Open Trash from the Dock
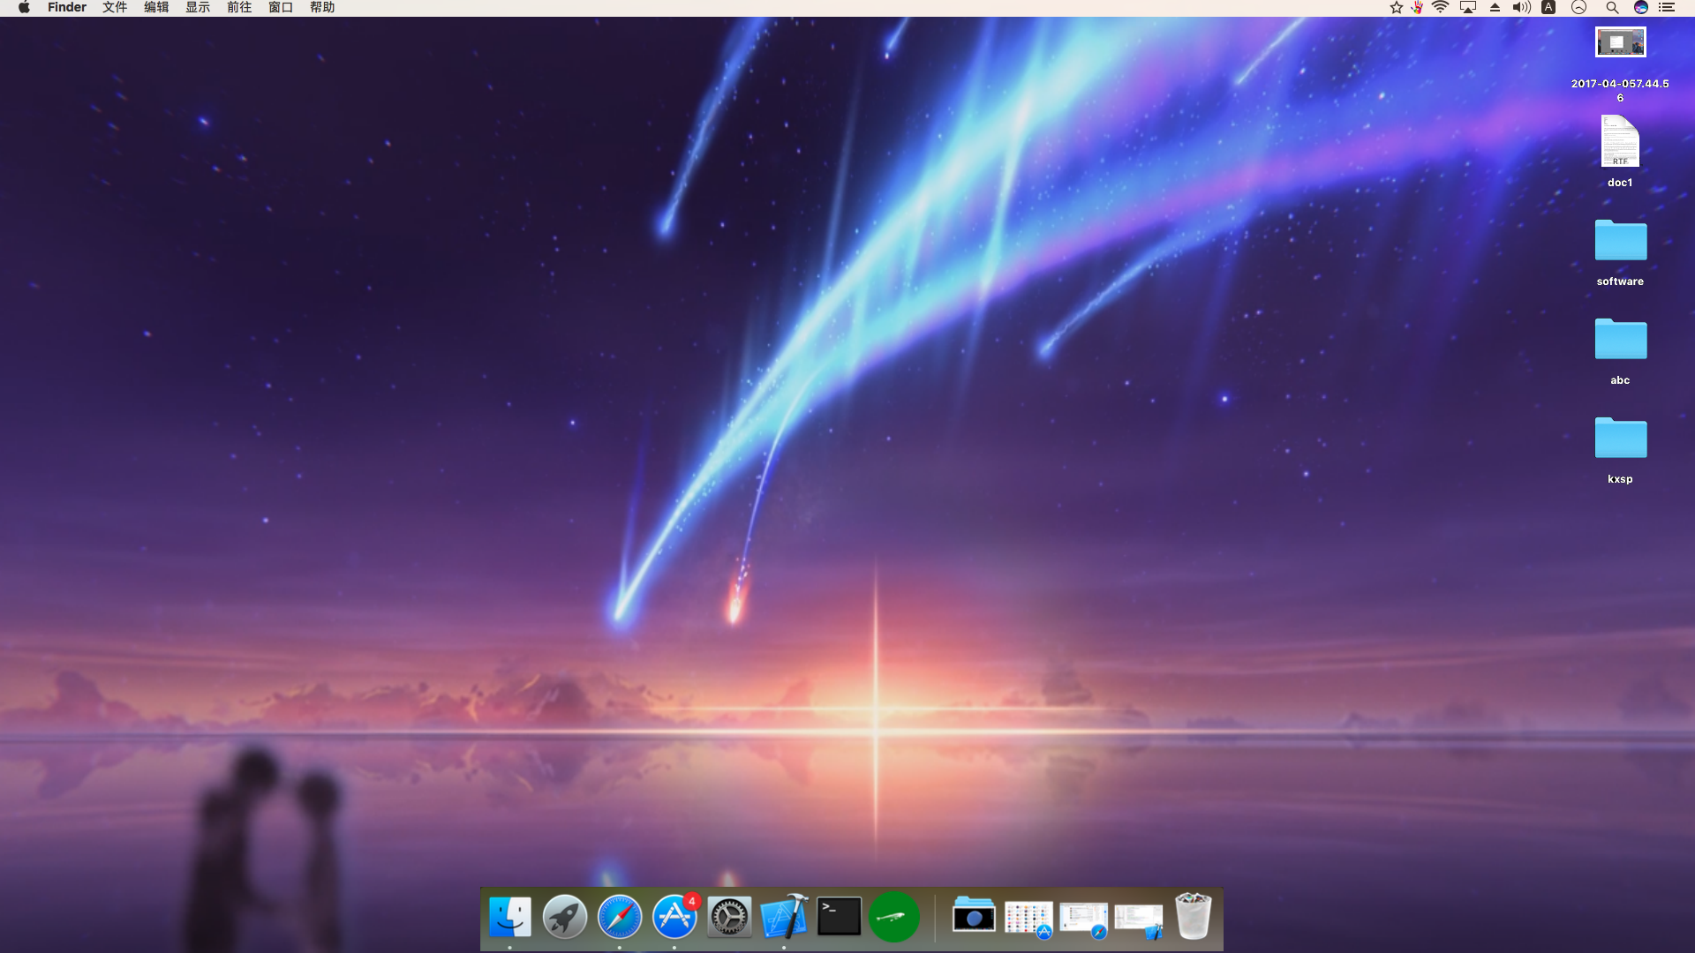Viewport: 1695px width, 953px height. click(1192, 918)
